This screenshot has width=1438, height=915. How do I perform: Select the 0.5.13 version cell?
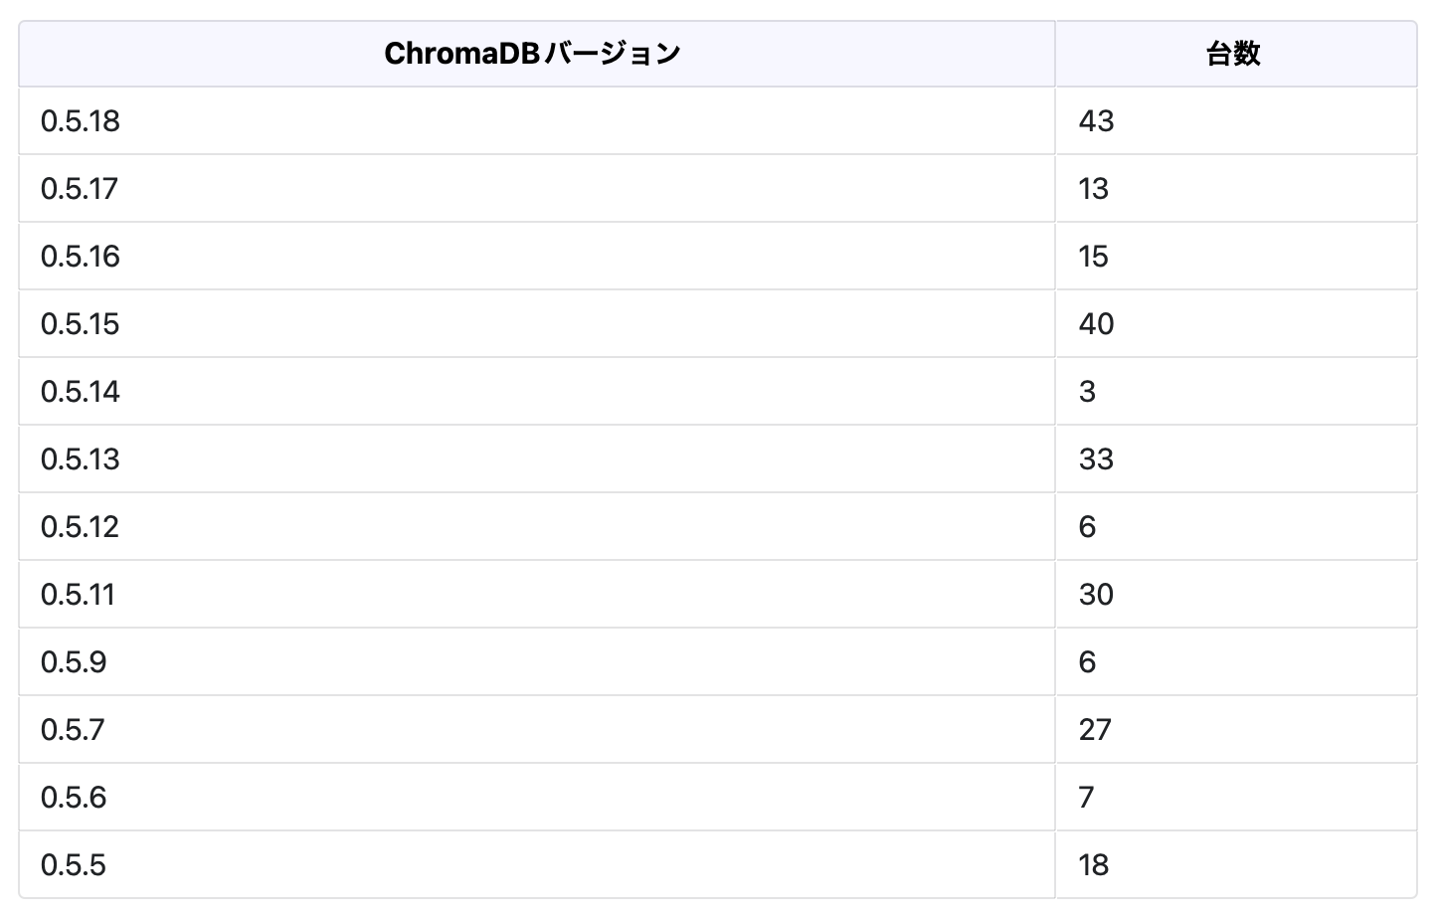(81, 459)
